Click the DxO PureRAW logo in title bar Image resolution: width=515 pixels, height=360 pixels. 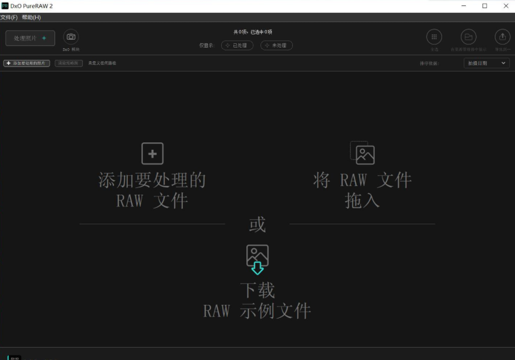(x=5, y=6)
